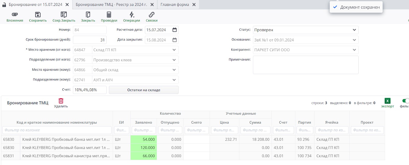Select the green 120.000 Заявлено cell
Image resolution: width=409 pixels, height=165 pixels.
[x=144, y=148]
